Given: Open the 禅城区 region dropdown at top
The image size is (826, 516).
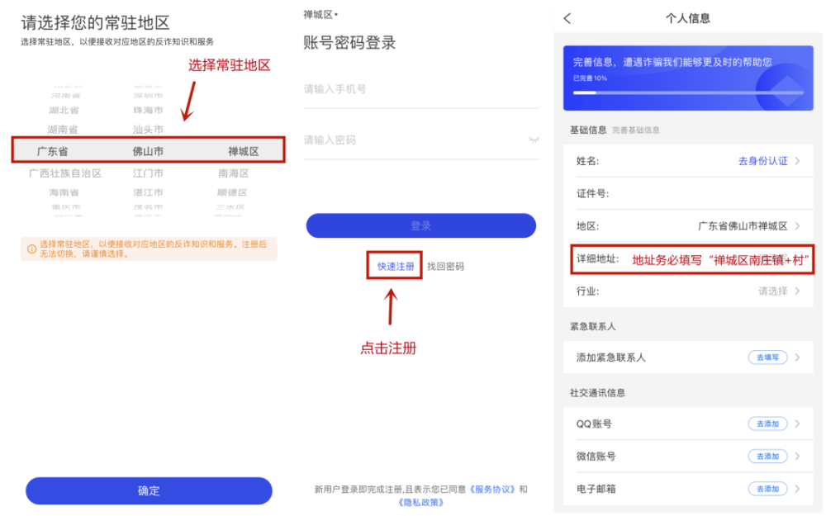Looking at the screenshot, I should click(x=320, y=15).
